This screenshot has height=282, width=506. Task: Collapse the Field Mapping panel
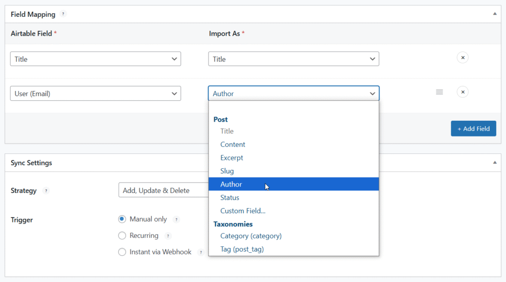(x=495, y=14)
